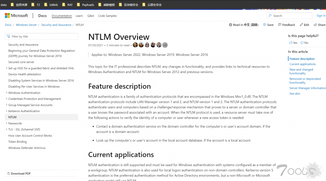Click the Sign in link
Viewport: 326px width, 181px height.
coord(321,16)
